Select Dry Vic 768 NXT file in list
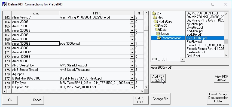This screenshot has width=232, height=107. (205, 17)
